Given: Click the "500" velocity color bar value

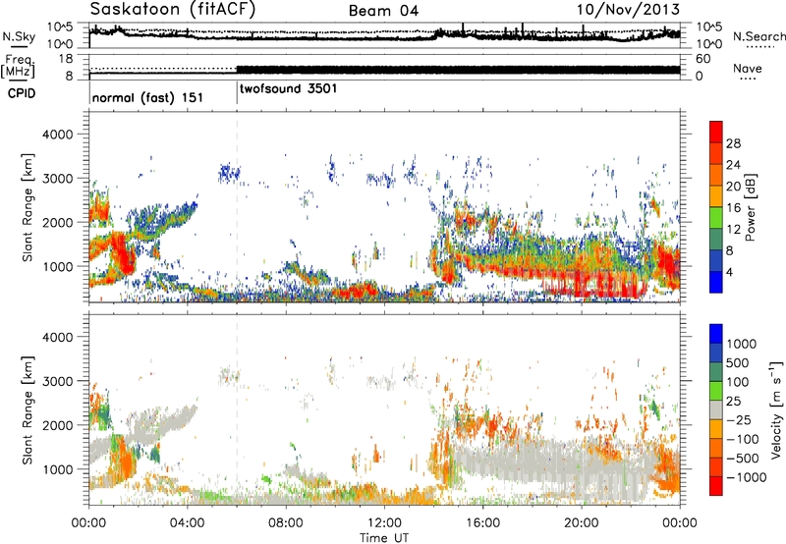Looking at the screenshot, I should tap(738, 363).
